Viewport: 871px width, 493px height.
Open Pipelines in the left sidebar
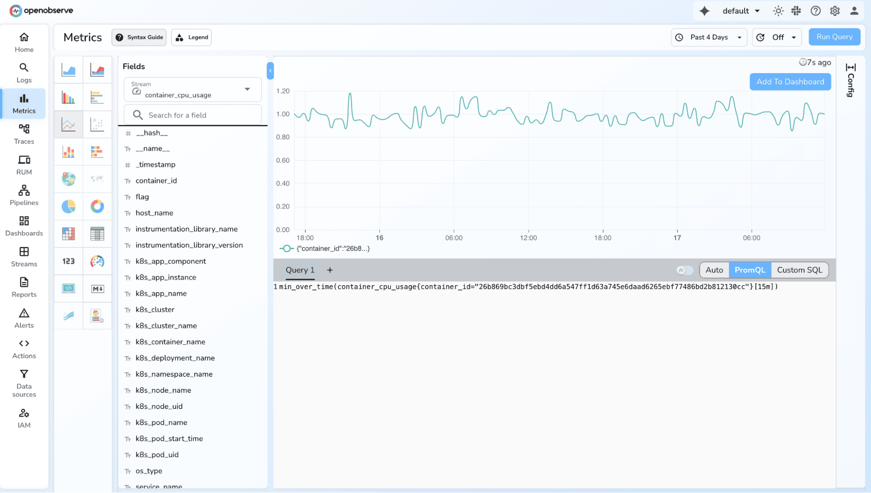(24, 195)
